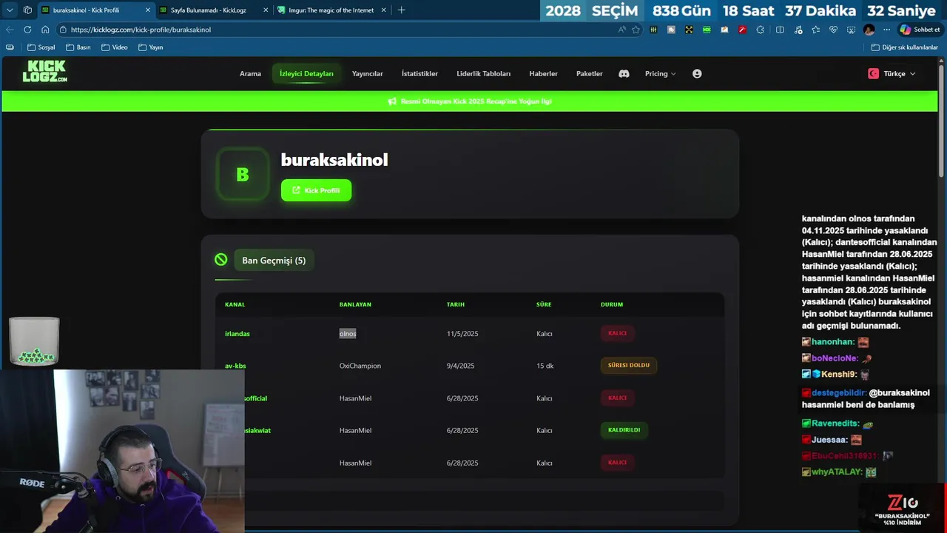Click the Ban Geçmişi (5) heading
This screenshot has width=947, height=533.
pyautogui.click(x=274, y=261)
